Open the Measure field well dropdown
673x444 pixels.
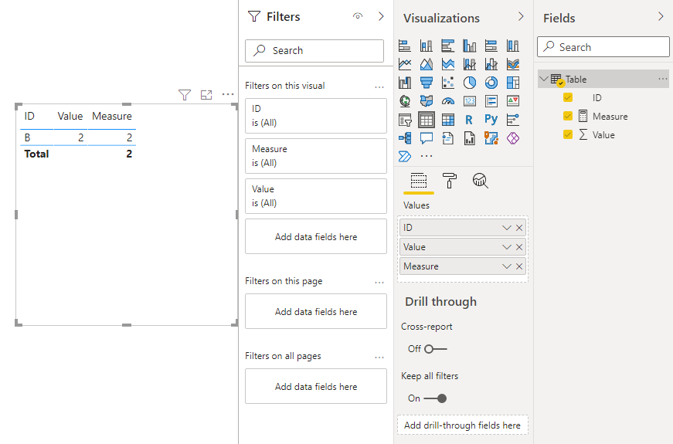coord(506,266)
